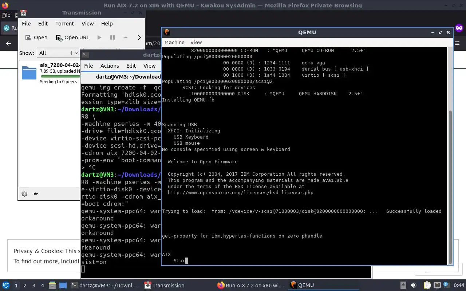The image size is (466, 291).
Task: Click Firefox private browsing mask icon
Action: [x=459, y=28]
